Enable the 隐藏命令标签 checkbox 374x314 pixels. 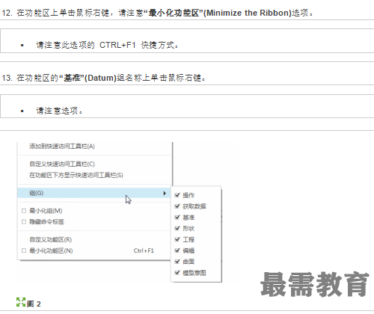24,222
